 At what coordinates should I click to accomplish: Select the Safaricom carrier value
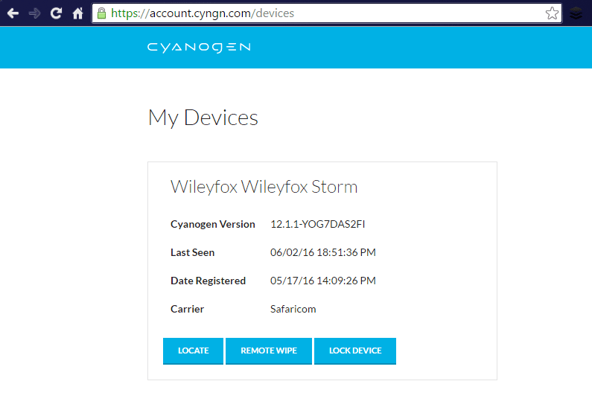point(293,309)
